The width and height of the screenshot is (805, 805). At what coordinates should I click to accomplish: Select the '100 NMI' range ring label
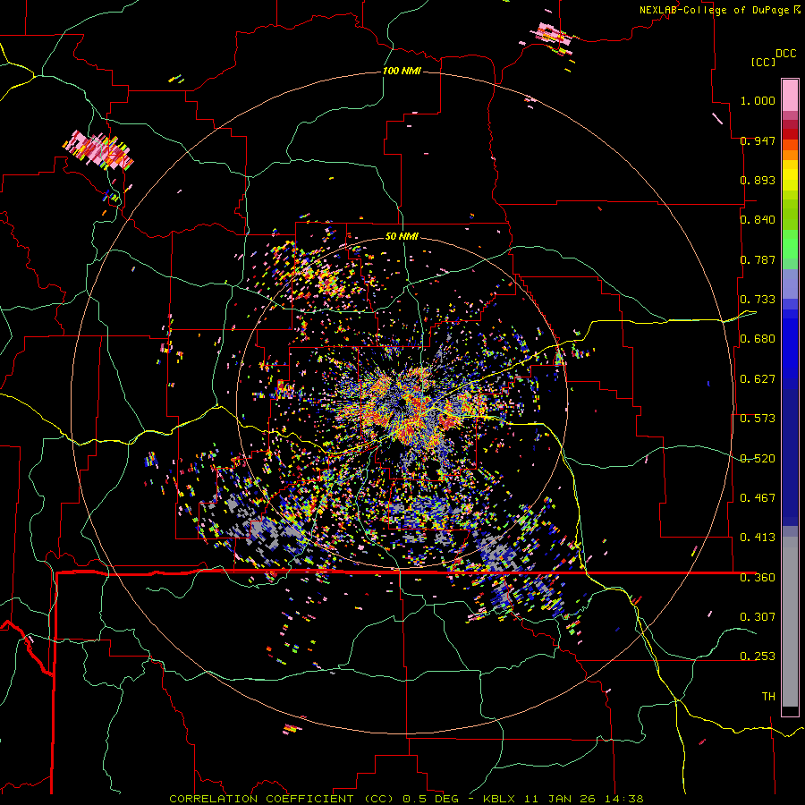402,71
